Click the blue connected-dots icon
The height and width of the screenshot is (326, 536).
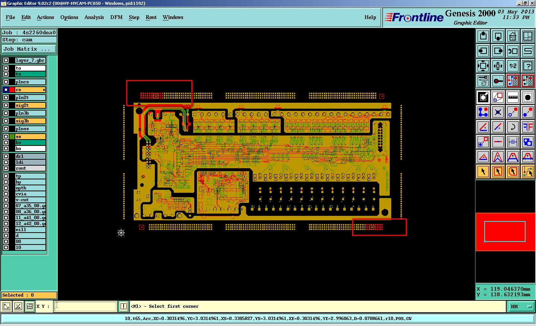tap(483, 112)
